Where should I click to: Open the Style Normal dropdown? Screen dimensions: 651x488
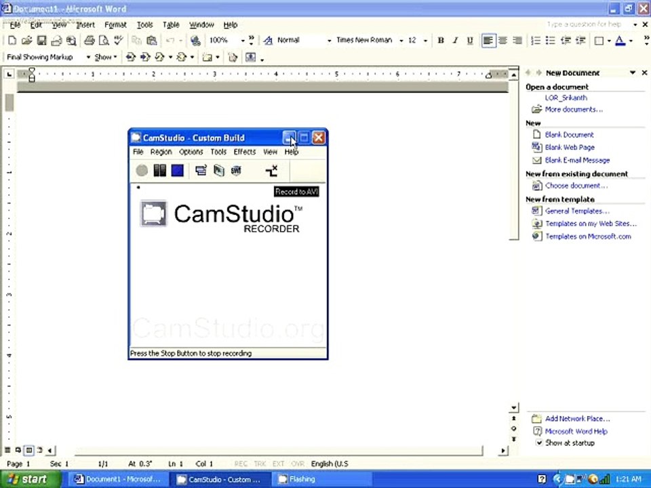point(330,41)
